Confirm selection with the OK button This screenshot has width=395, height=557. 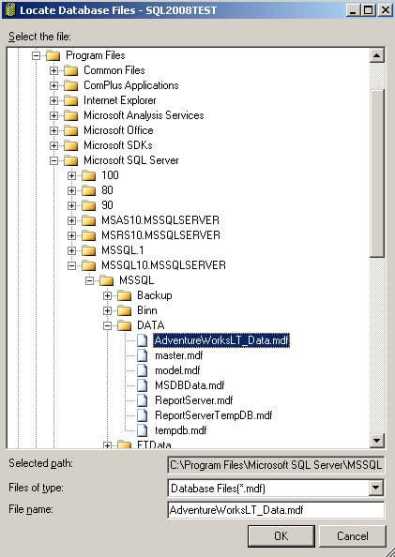pos(281,536)
